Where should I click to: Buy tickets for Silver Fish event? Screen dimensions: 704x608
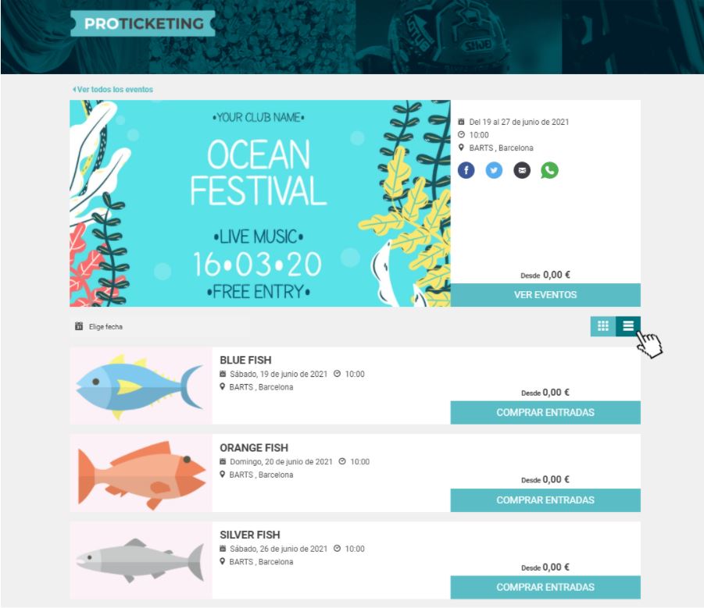pos(545,588)
